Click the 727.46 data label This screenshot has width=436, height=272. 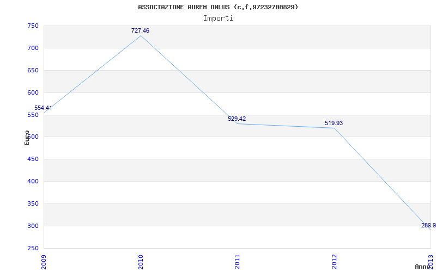pyautogui.click(x=140, y=31)
